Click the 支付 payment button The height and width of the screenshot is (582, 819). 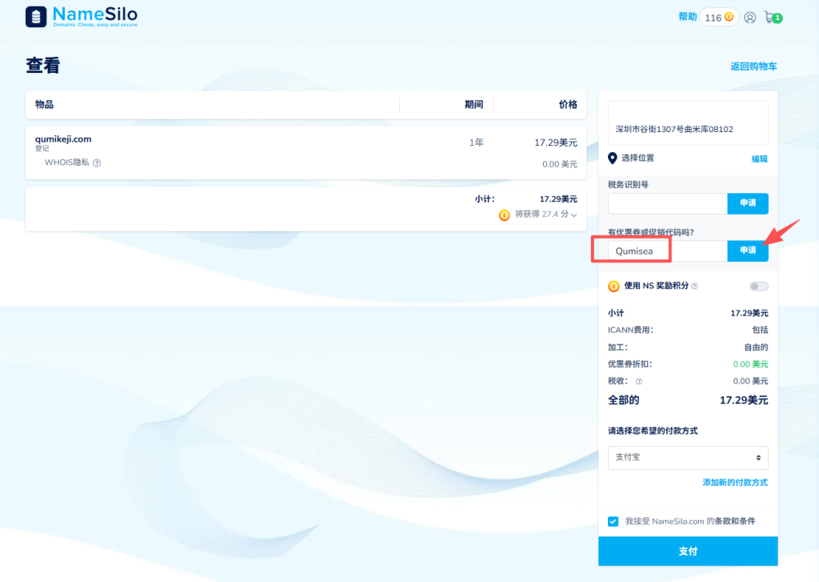tap(687, 551)
